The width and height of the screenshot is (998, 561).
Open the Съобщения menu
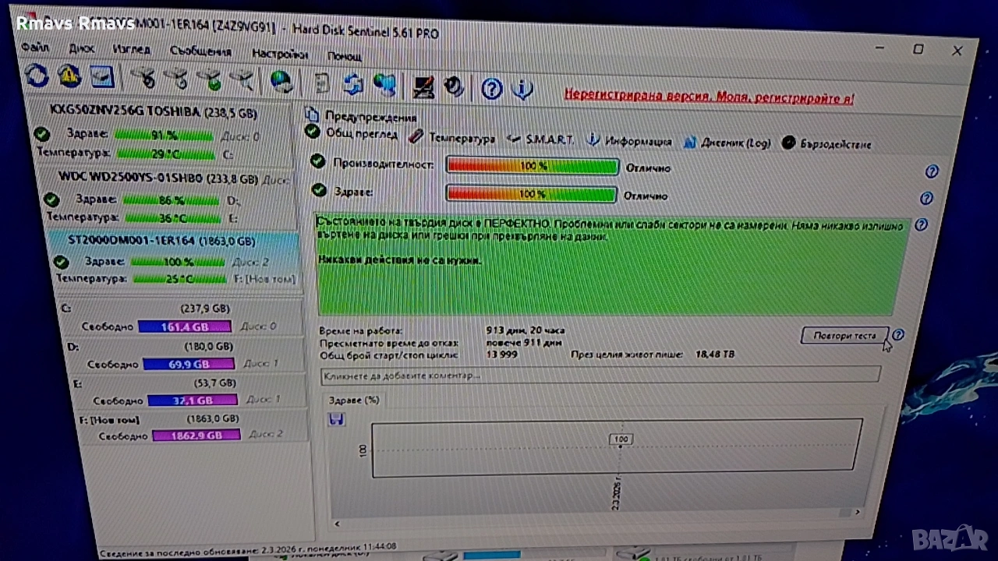click(x=200, y=51)
